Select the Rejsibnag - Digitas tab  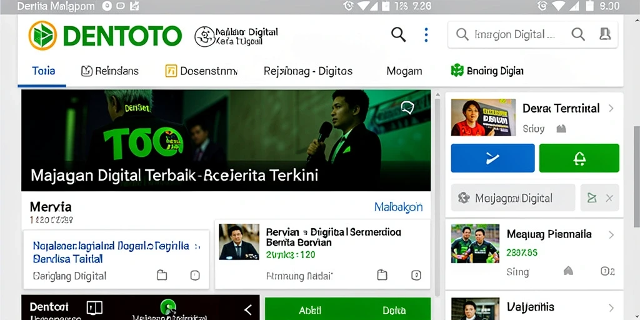[308, 71]
